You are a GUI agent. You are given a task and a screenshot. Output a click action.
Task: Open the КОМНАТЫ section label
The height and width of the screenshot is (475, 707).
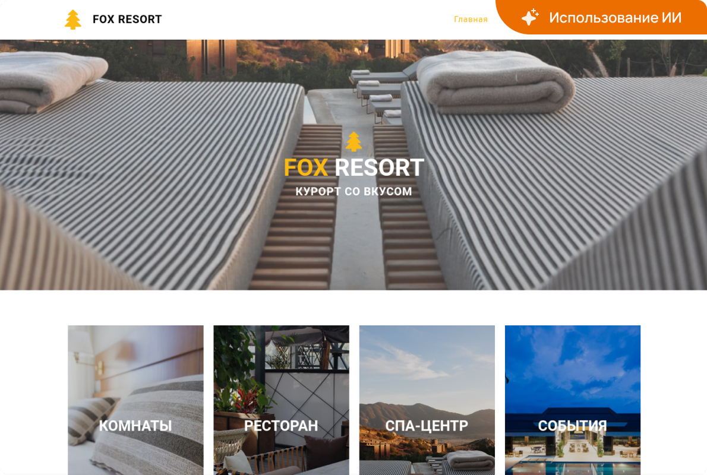pos(135,426)
